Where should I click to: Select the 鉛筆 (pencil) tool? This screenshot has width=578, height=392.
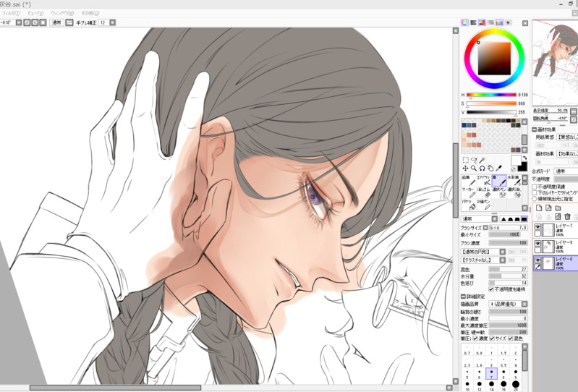pos(469,181)
